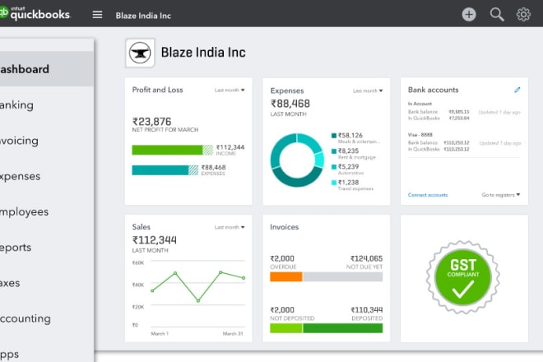Open the search magnifier
Viewport: 543px width, 362px height.
click(x=497, y=15)
